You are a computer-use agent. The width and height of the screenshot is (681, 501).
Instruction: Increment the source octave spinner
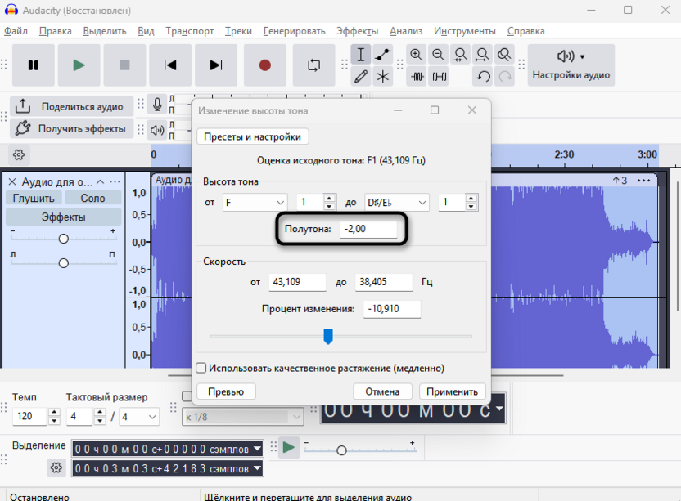point(329,198)
